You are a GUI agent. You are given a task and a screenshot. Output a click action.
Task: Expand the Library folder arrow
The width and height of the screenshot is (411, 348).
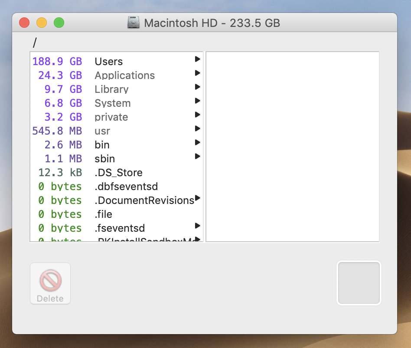[x=198, y=87]
